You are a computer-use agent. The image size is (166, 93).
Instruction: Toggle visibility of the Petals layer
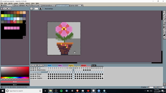[31, 72]
